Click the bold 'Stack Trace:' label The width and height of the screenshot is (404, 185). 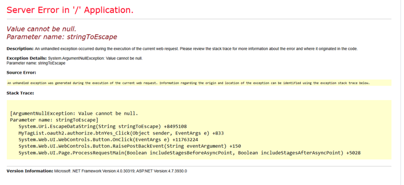pyautogui.click(x=20, y=93)
